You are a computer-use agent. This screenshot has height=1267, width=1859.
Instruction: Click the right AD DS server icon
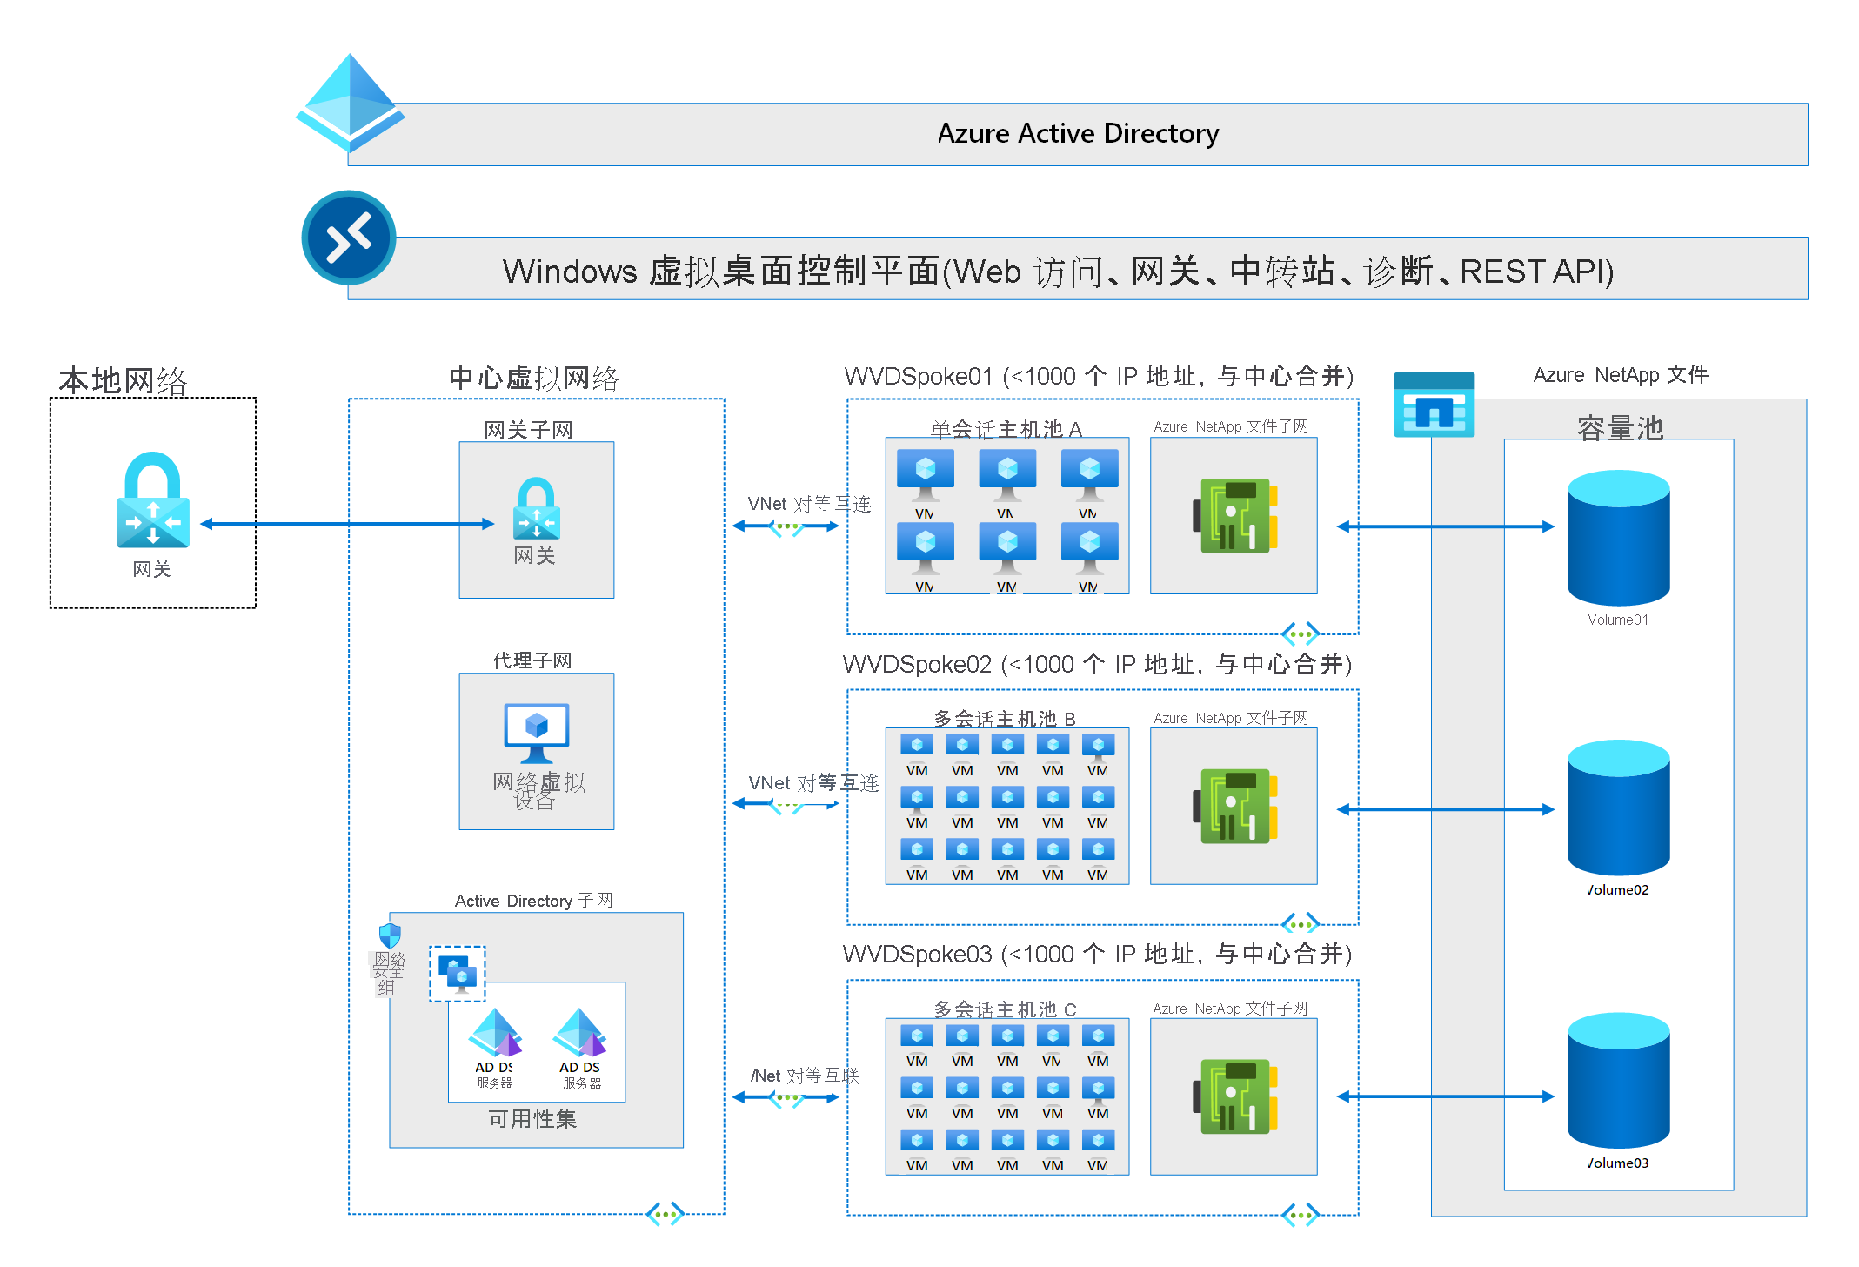[579, 1032]
